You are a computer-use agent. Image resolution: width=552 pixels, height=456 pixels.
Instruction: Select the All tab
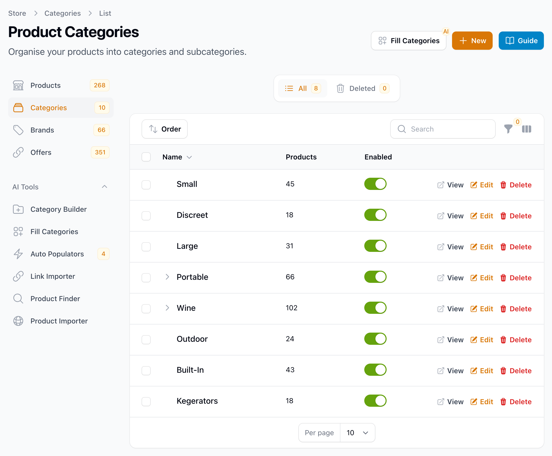tap(302, 89)
